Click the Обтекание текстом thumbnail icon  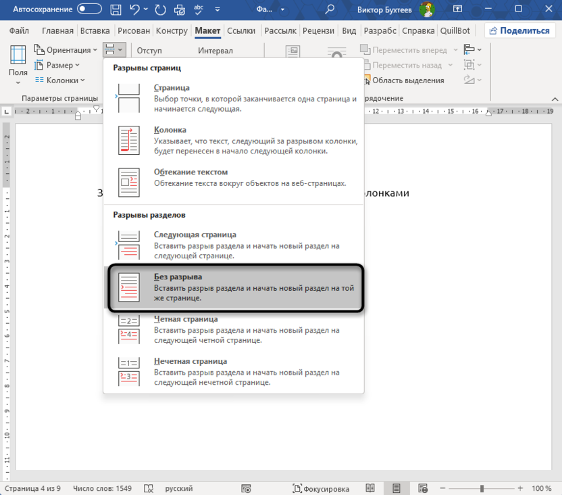128,182
